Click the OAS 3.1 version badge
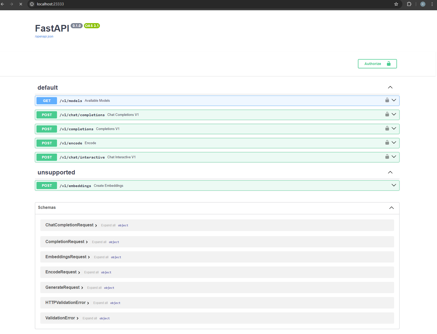The width and height of the screenshot is (437, 334). point(92,26)
